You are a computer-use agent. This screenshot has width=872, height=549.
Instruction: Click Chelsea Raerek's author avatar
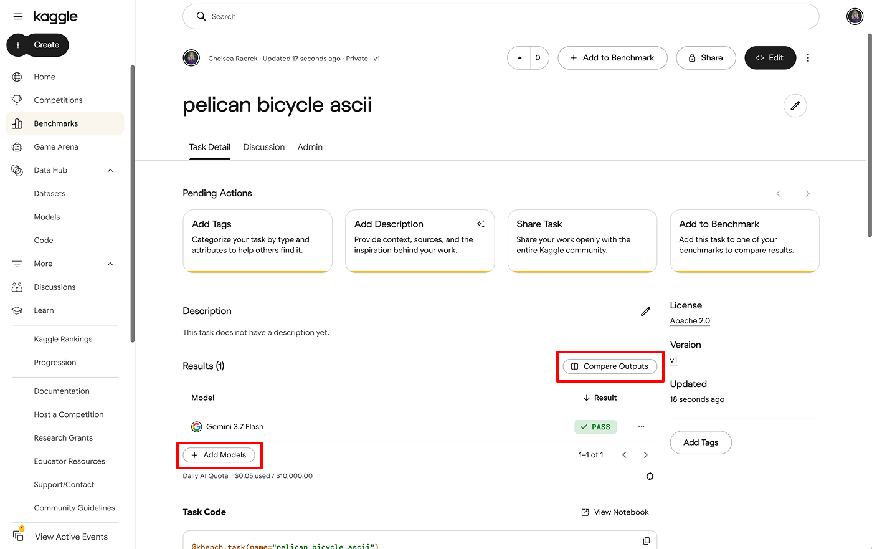point(191,58)
